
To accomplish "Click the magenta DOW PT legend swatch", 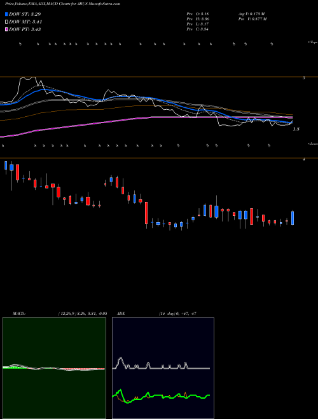I will point(6,29).
